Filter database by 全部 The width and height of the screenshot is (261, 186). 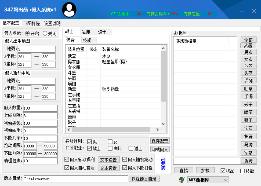[248, 40]
